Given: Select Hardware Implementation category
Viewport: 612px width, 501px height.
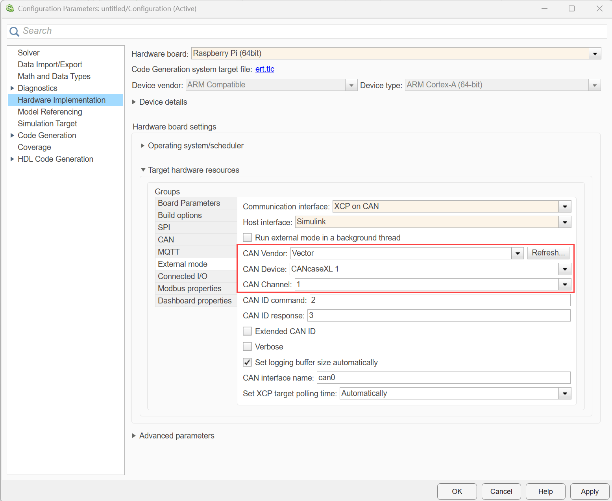Looking at the screenshot, I should 65,100.
